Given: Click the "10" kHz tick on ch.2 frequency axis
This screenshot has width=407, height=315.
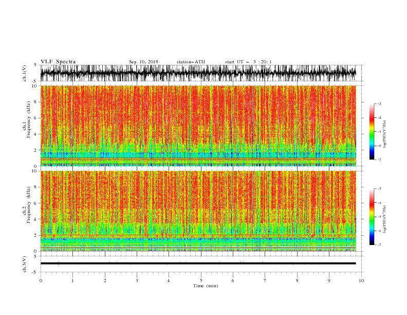Looking at the screenshot, I should [34, 171].
